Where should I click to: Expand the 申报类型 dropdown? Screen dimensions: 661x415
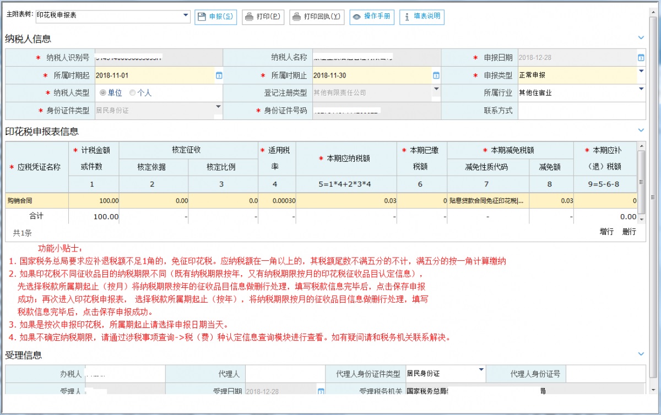point(641,71)
